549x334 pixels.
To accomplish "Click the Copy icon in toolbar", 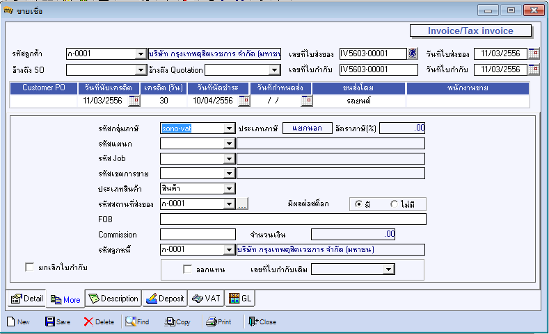I will pyautogui.click(x=170, y=322).
